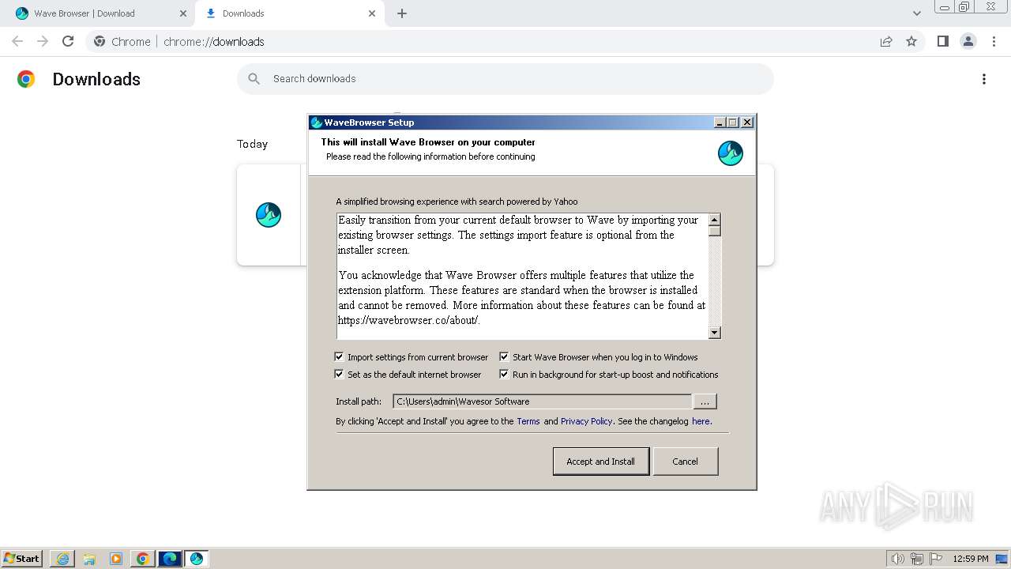Open the changelog here link
This screenshot has width=1011, height=569.
pyautogui.click(x=701, y=421)
